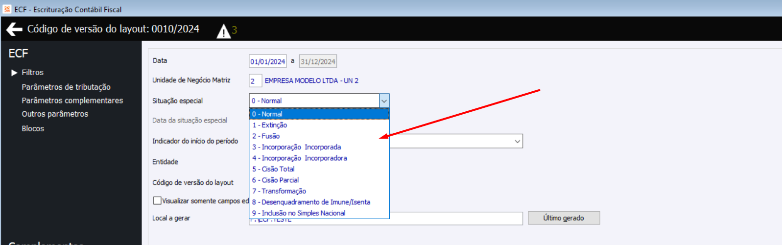
Task: Open the Indicador do início do período dropdown
Action: pos(517,141)
